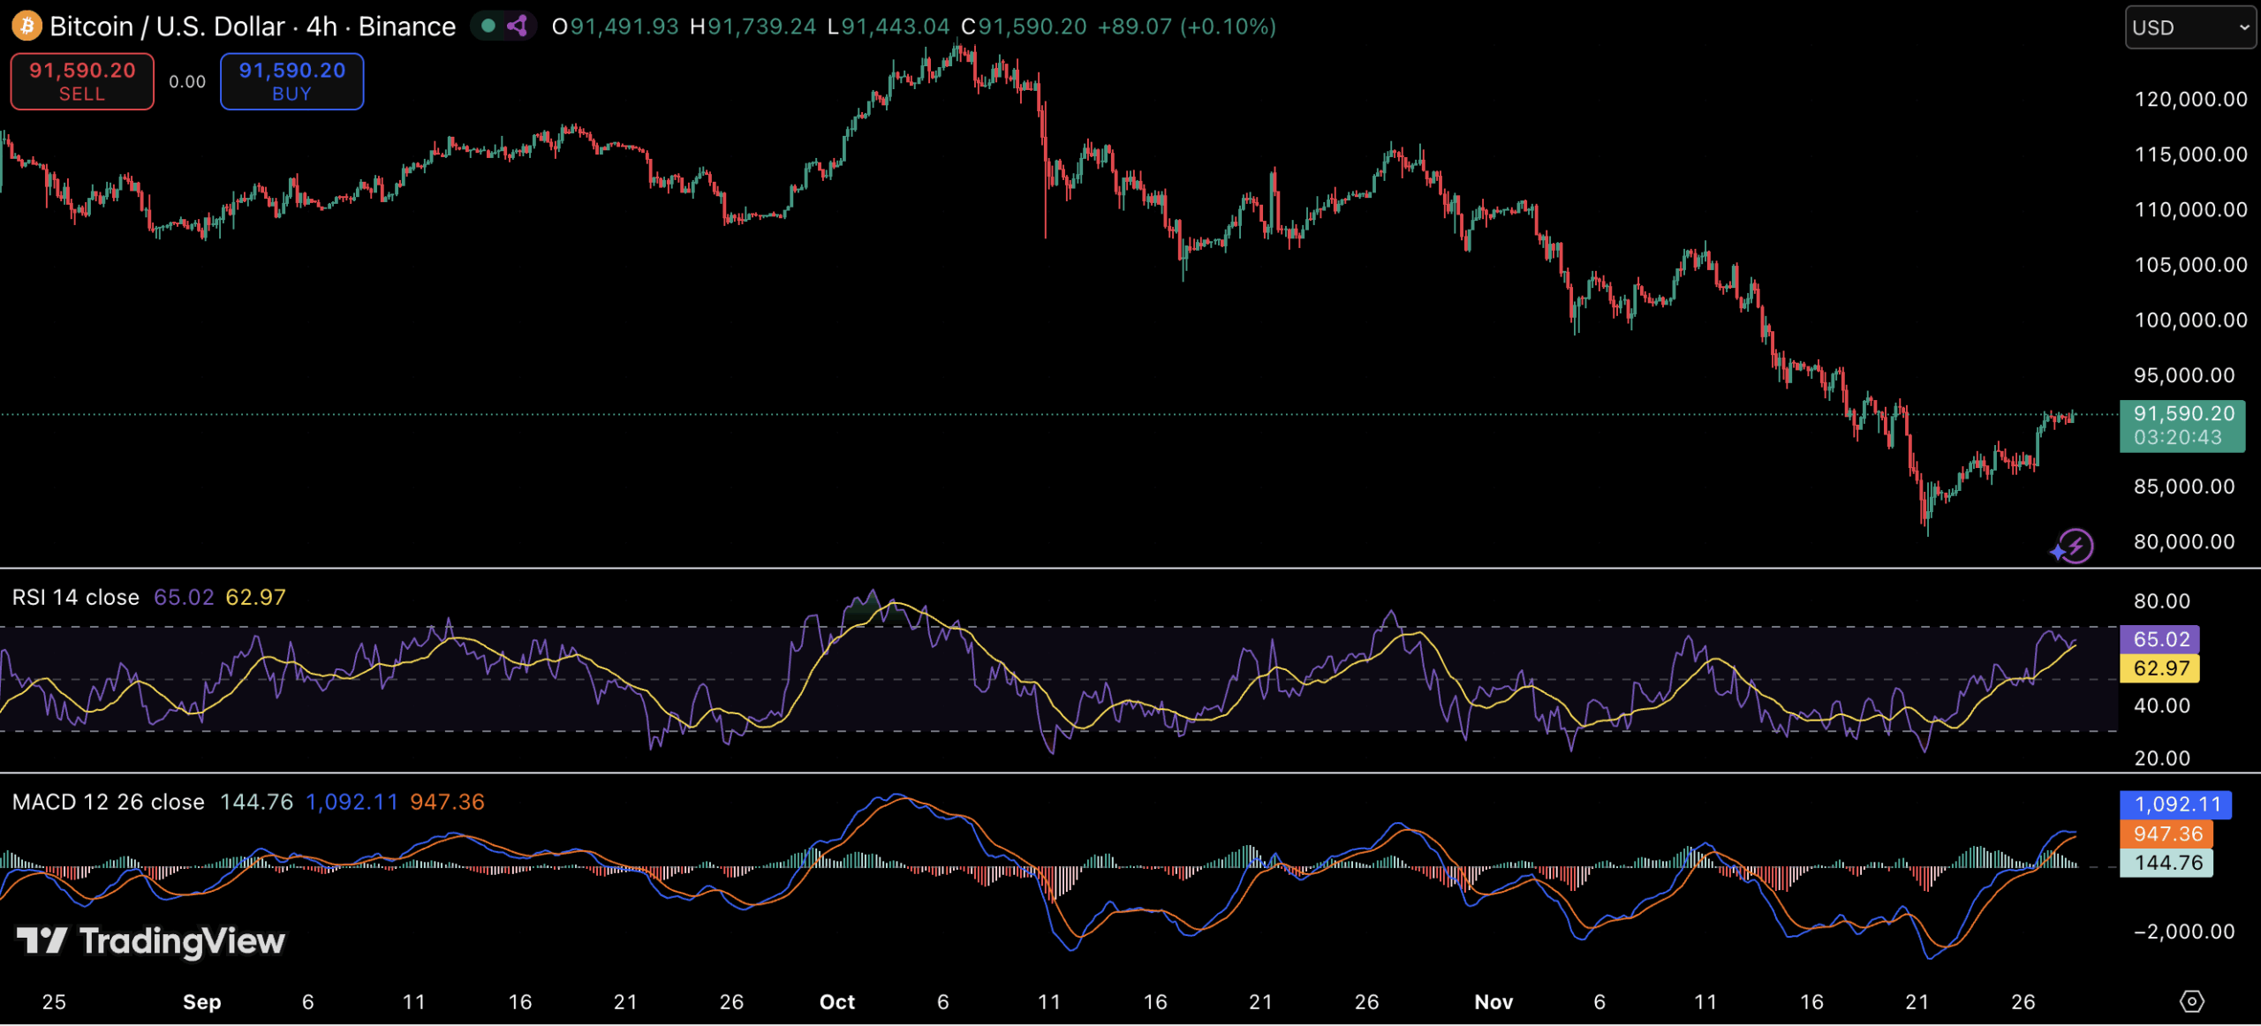Click the orange Bitcoin logo icon
Screen dimensions: 2261x1026
point(26,26)
